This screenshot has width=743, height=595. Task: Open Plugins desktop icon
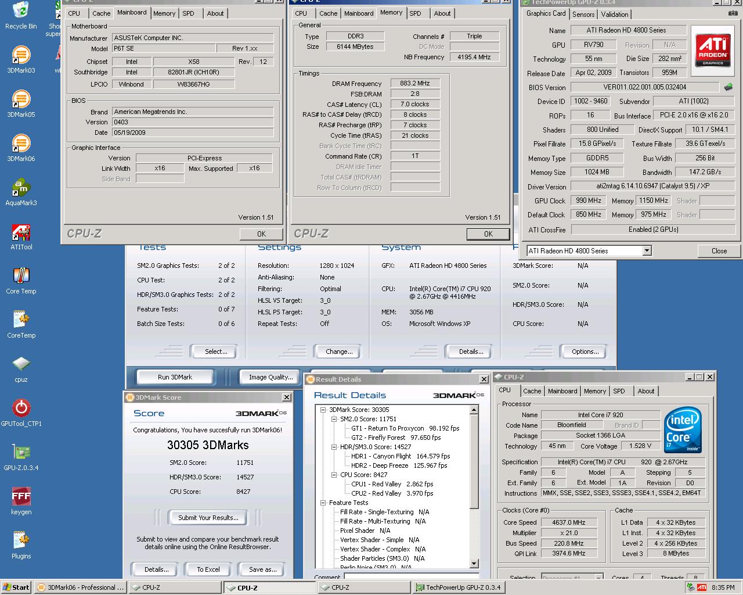click(x=21, y=546)
